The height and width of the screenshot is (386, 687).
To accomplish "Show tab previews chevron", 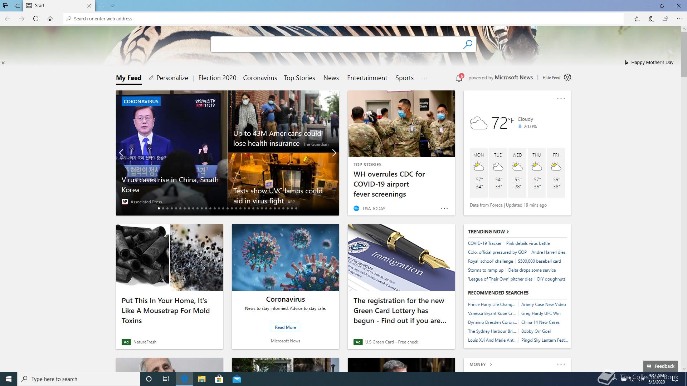I will coord(112,6).
